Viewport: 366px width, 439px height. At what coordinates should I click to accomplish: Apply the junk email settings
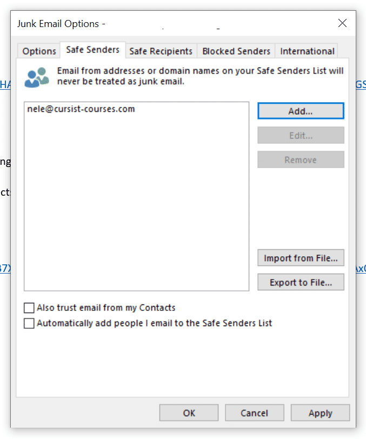[321, 413]
